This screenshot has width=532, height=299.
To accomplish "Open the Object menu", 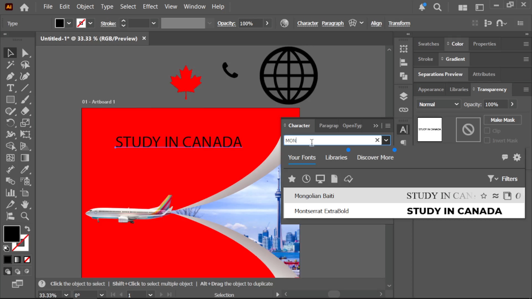I will pos(85,7).
